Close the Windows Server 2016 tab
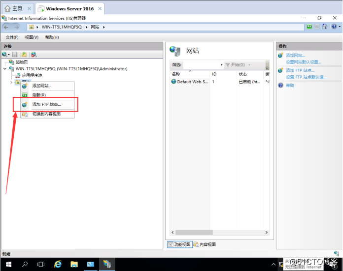 (x=100, y=8)
